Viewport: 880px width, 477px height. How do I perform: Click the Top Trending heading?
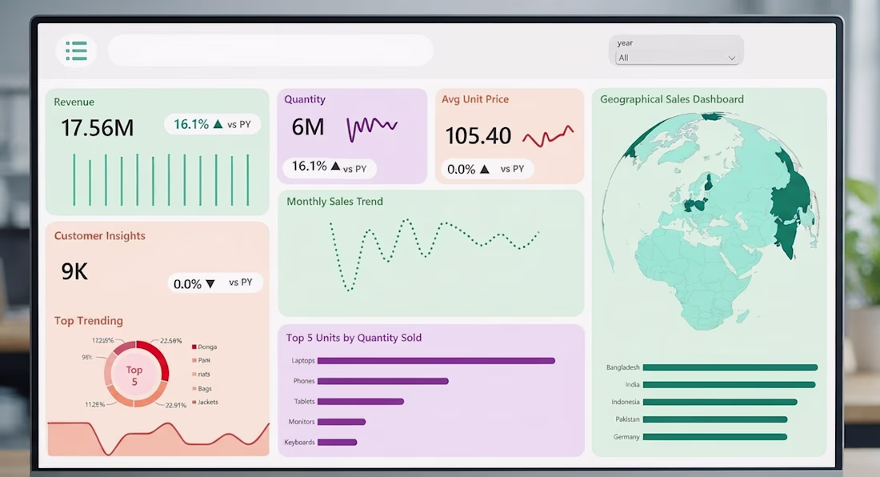pyautogui.click(x=89, y=320)
